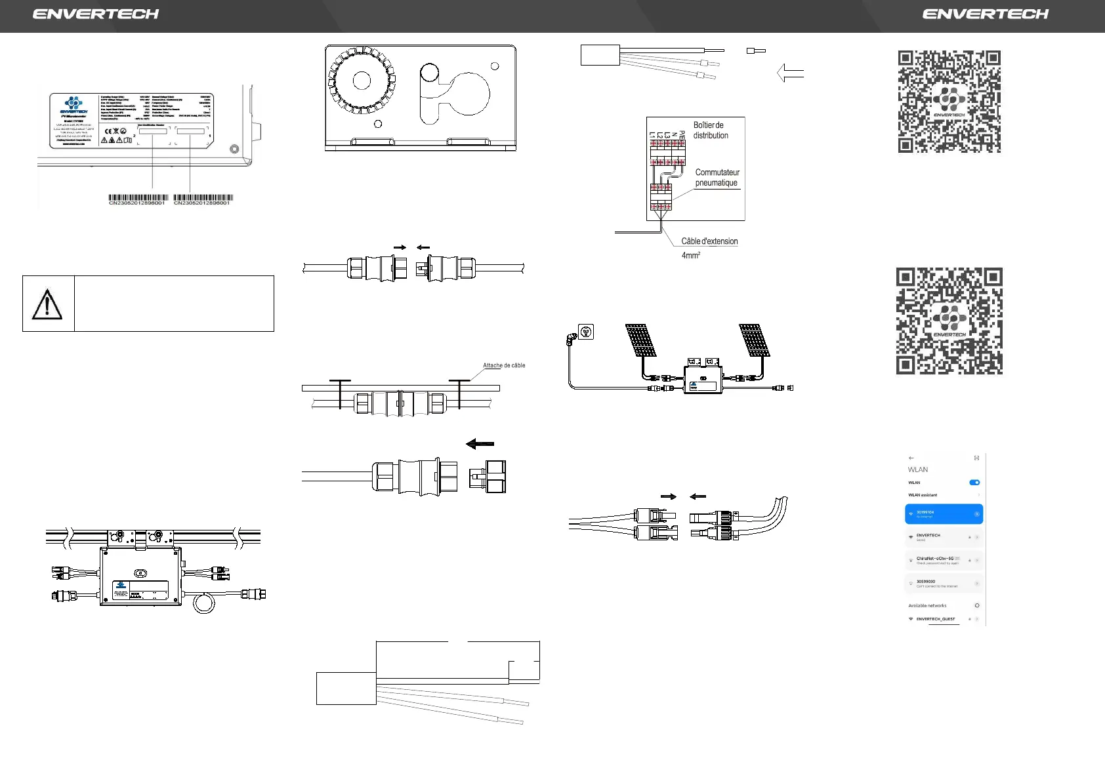1105x781 pixels.
Task: Open details chevron for ENVERTECH saved network
Action: click(x=977, y=537)
